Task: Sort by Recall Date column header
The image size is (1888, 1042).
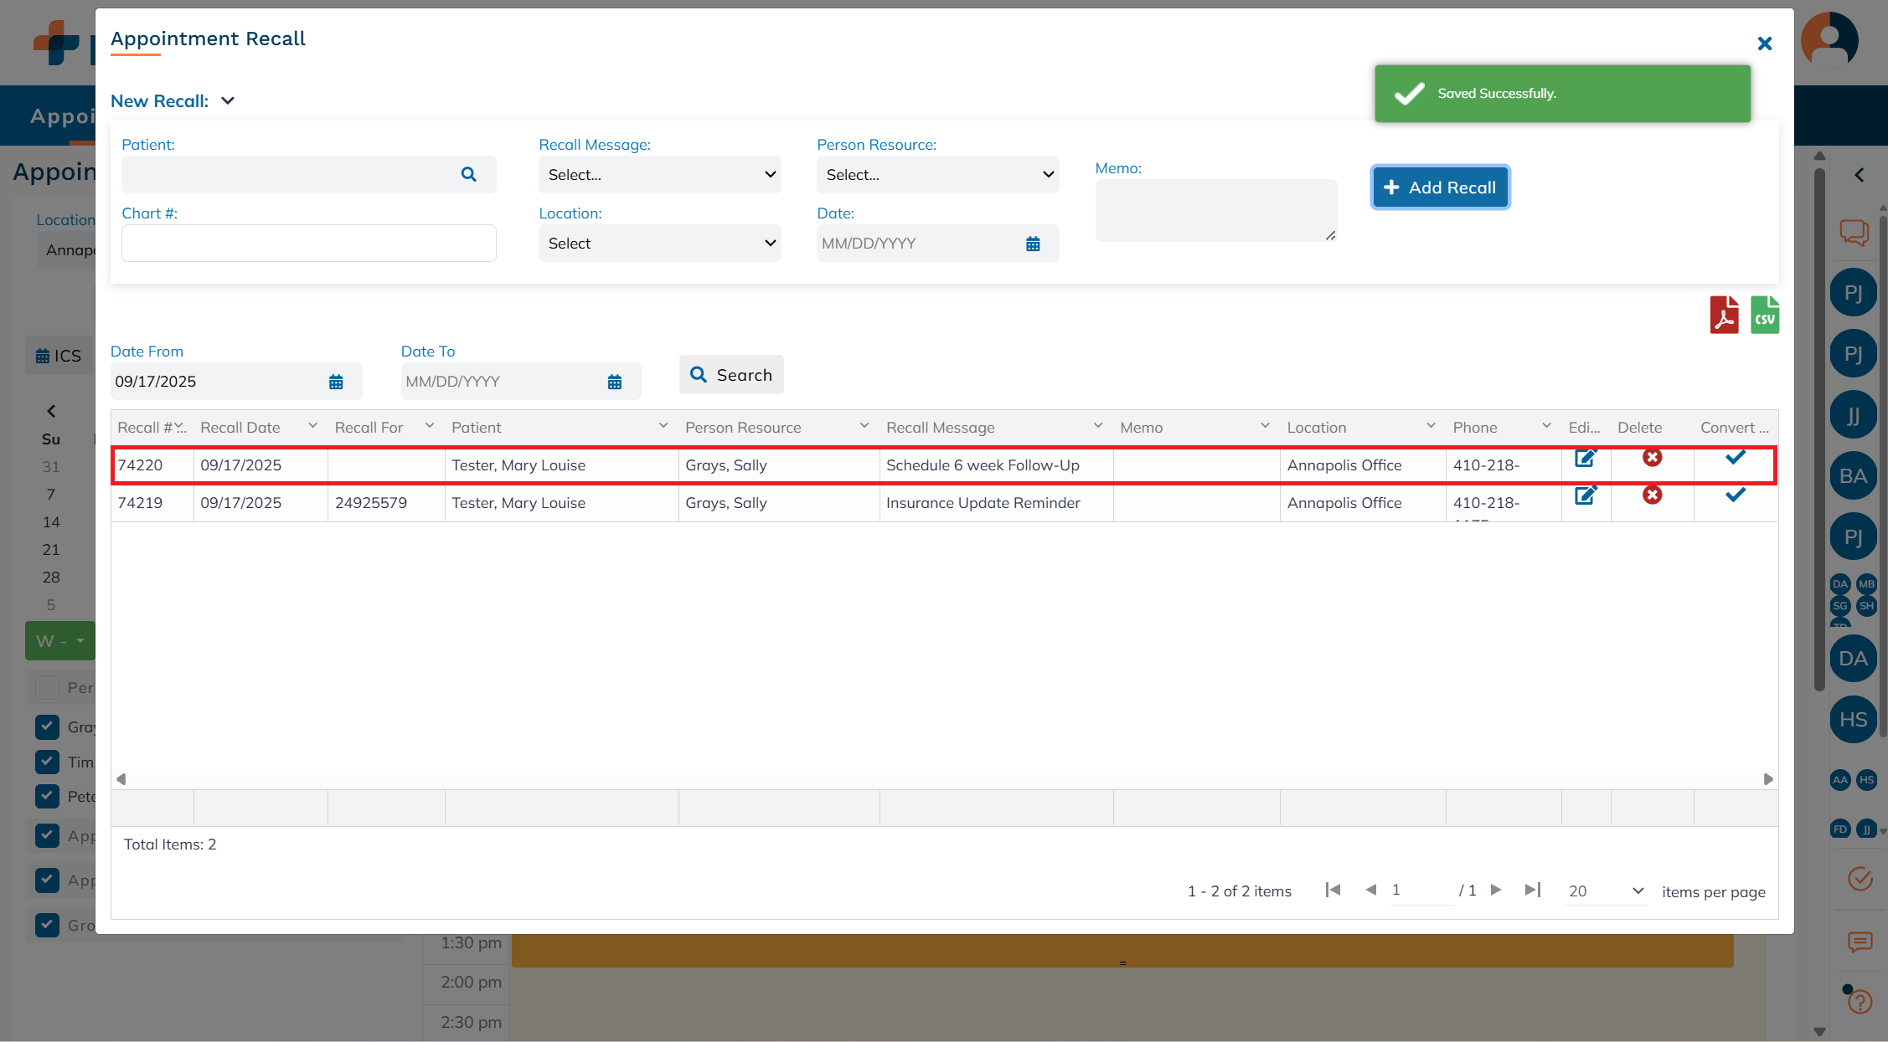Action: click(x=240, y=428)
